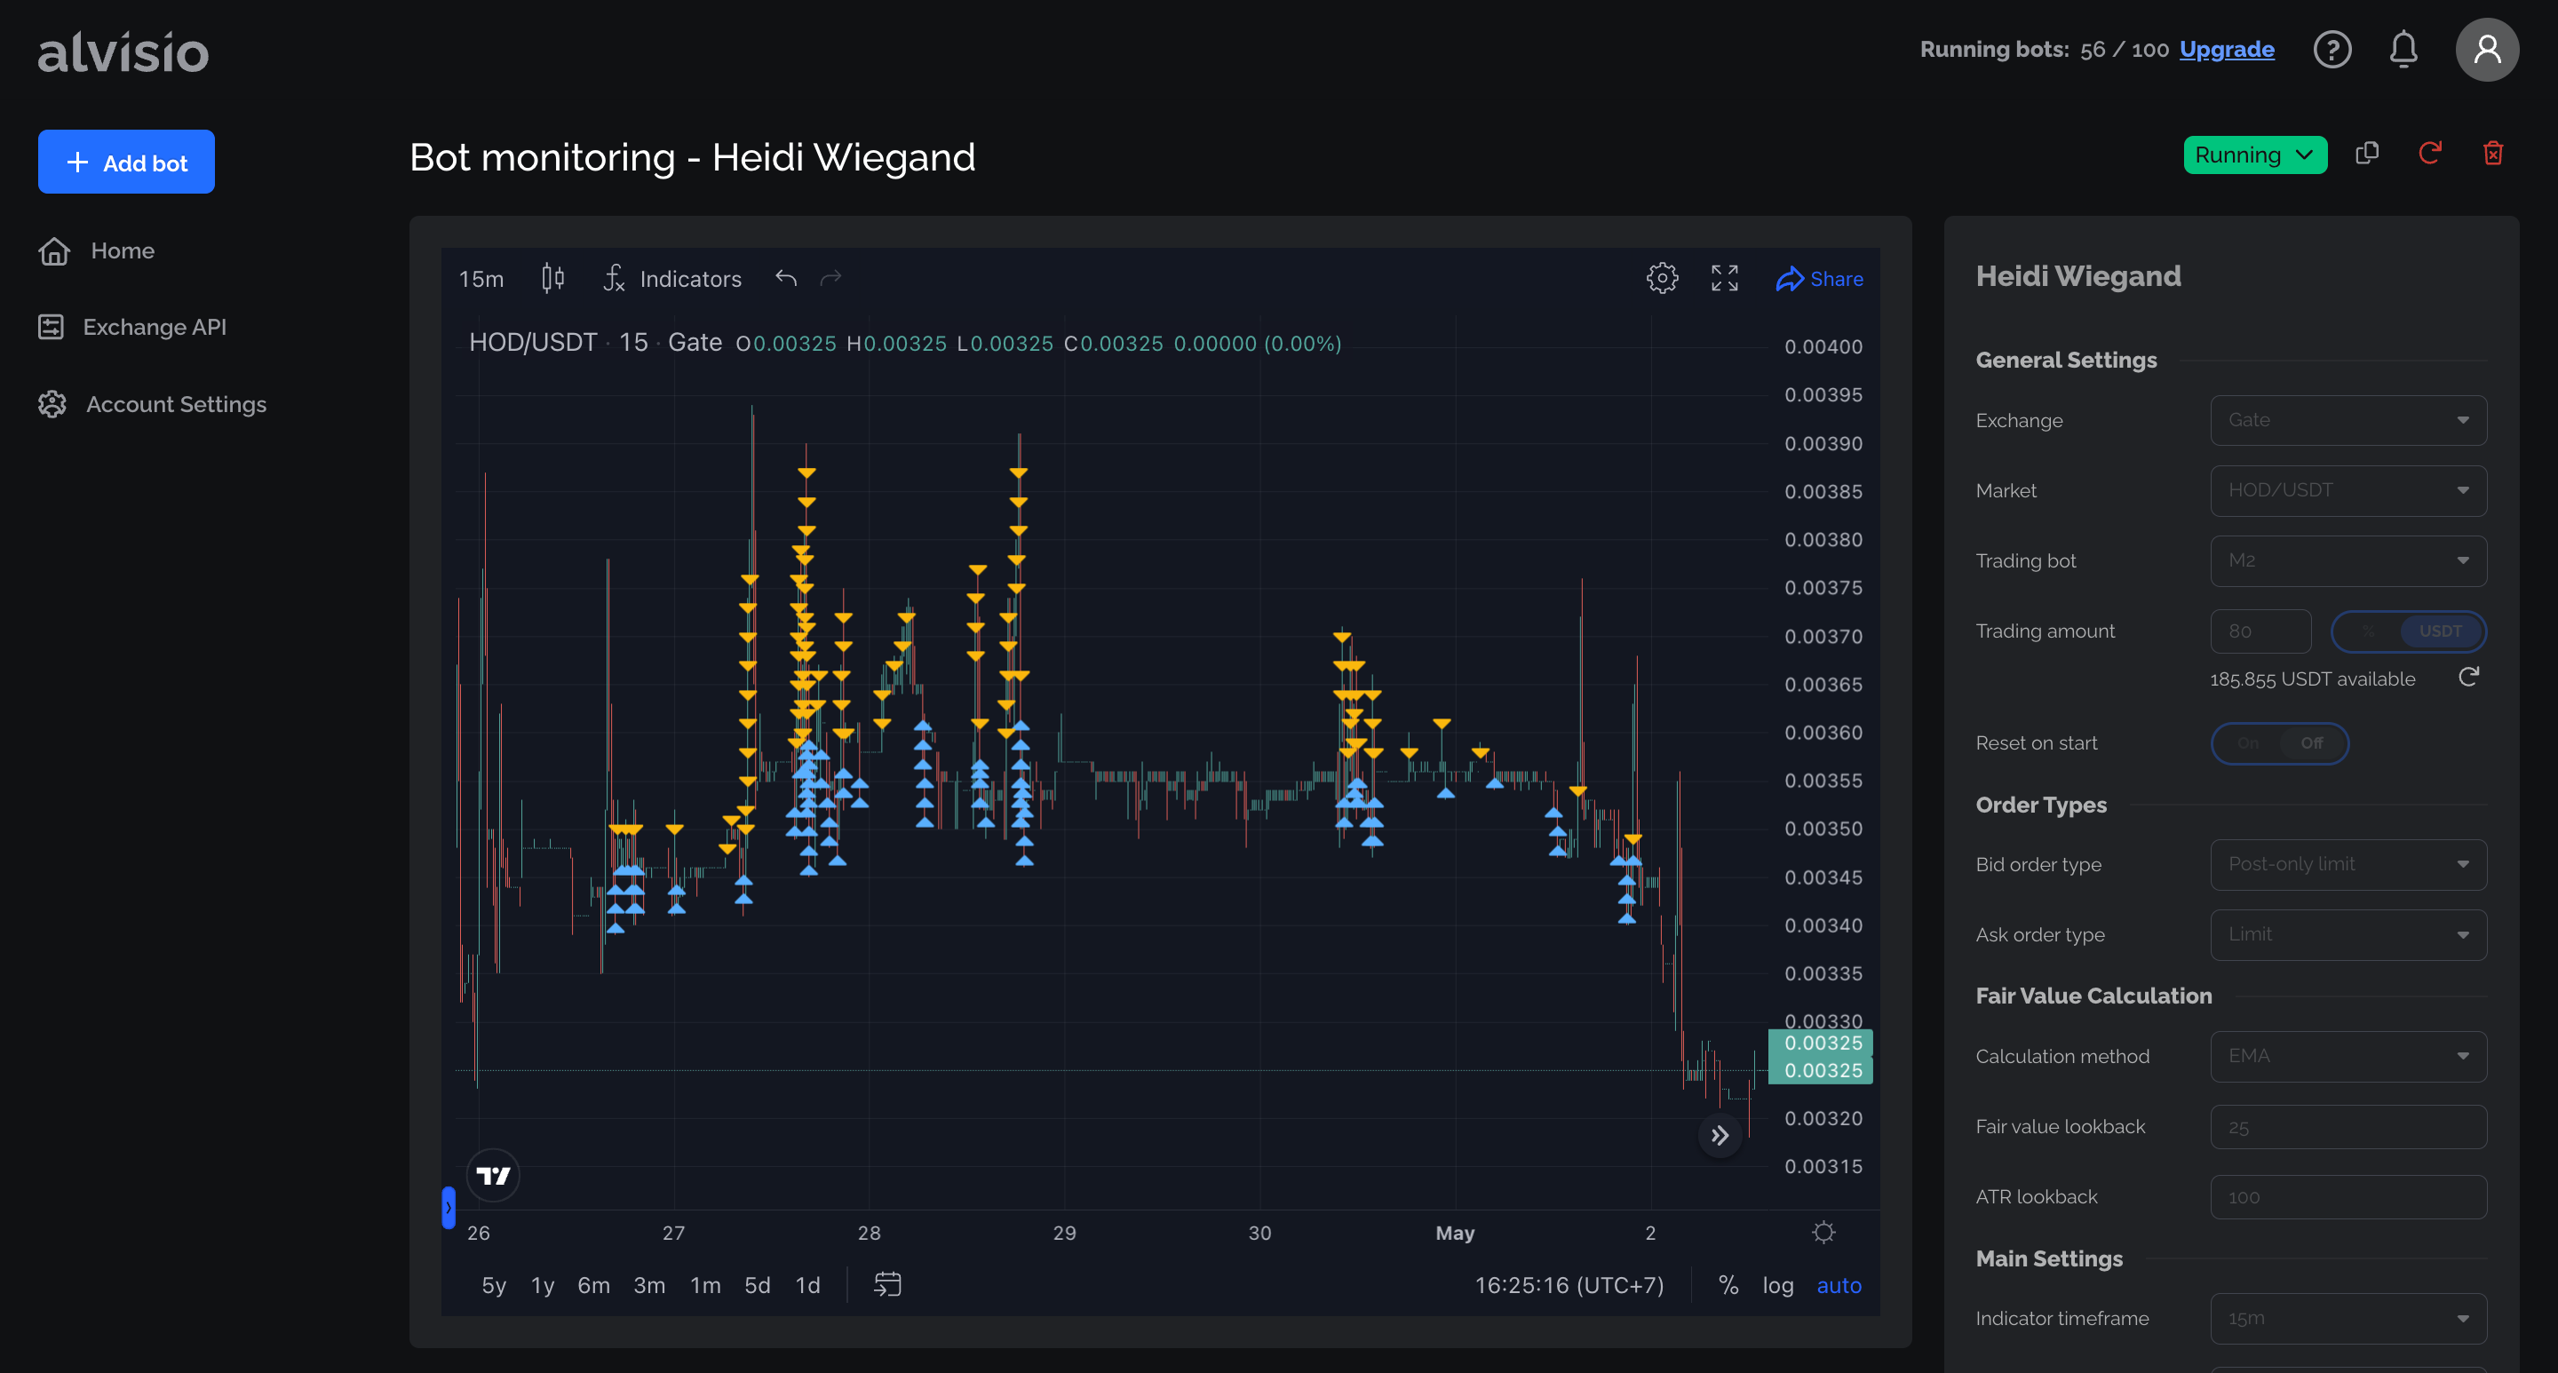Click the candlestick chart style icon
2558x1373 pixels.
point(553,279)
